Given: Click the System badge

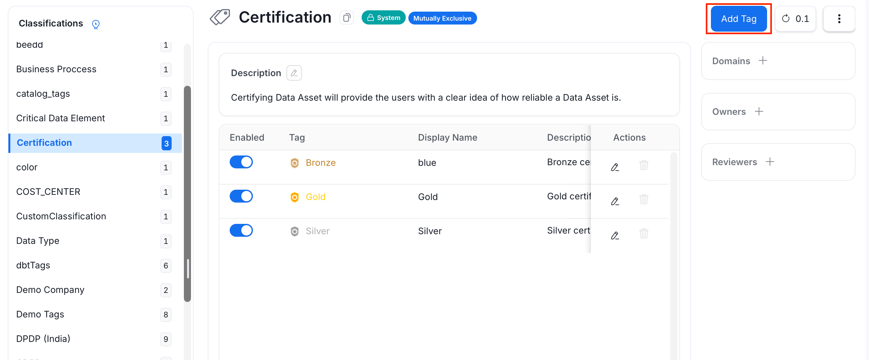Looking at the screenshot, I should coord(383,17).
